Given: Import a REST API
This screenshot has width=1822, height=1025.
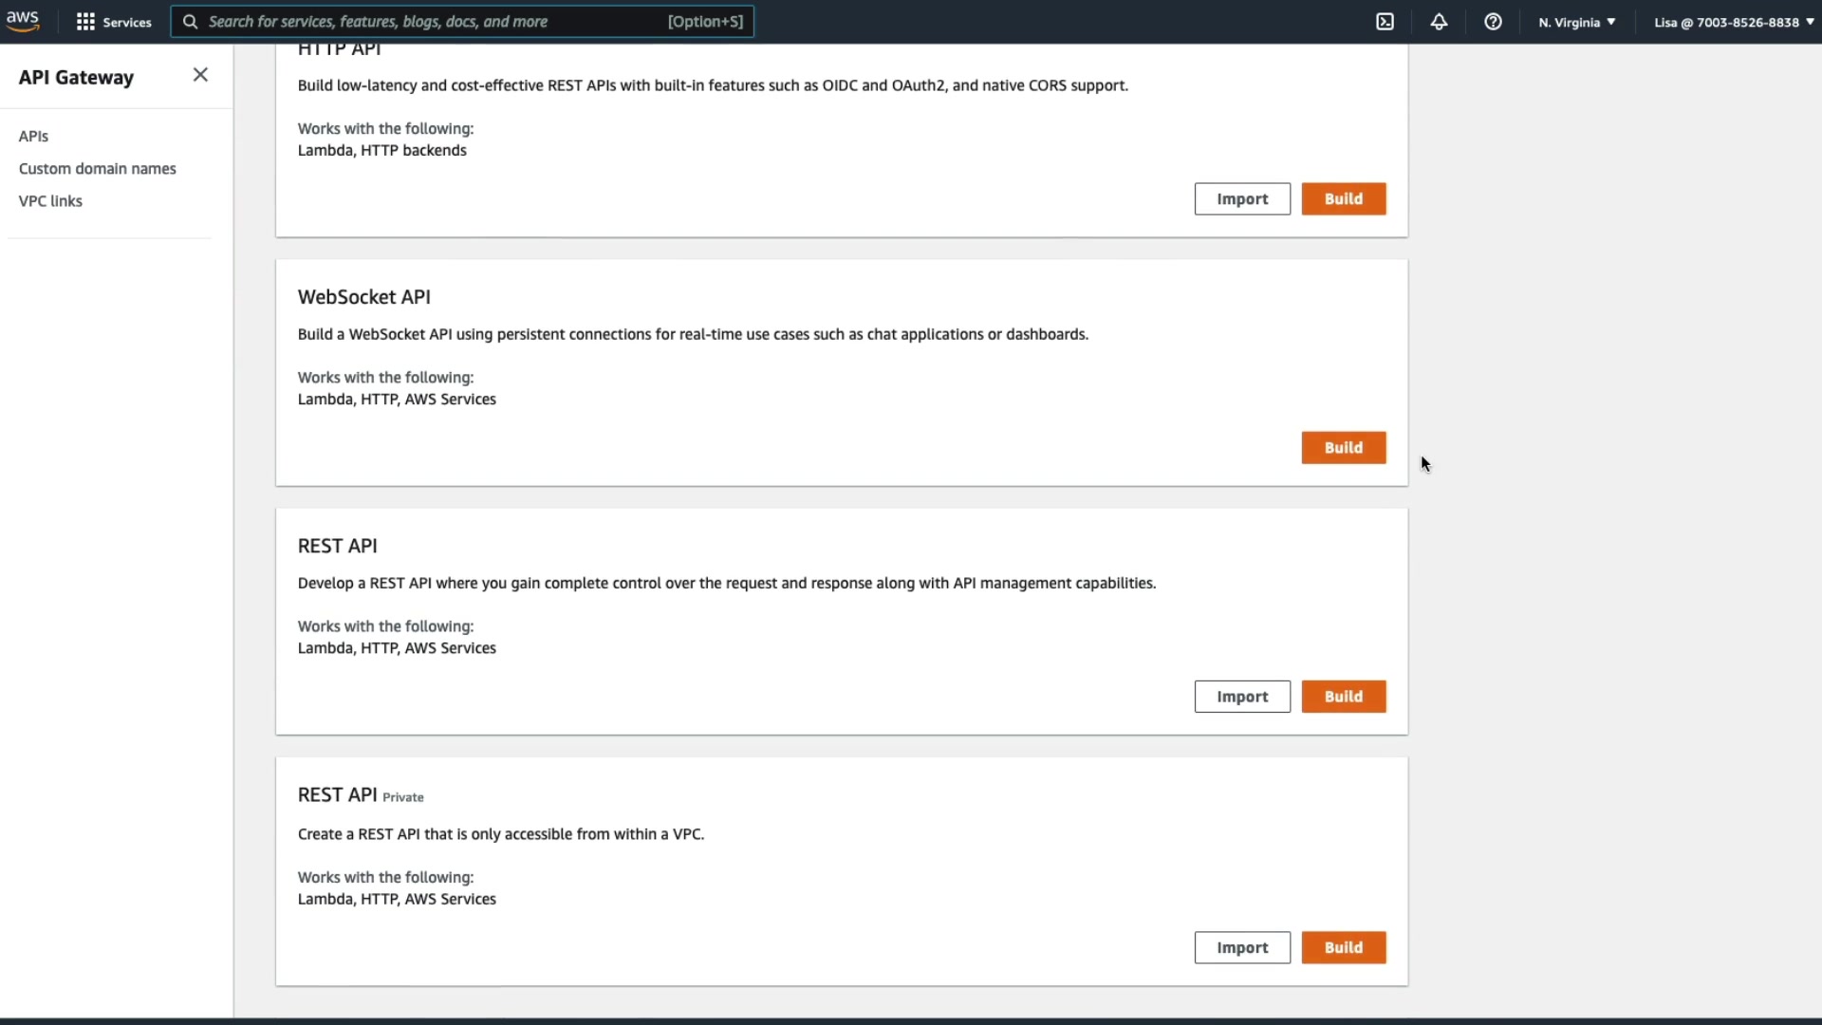Looking at the screenshot, I should 1242,696.
